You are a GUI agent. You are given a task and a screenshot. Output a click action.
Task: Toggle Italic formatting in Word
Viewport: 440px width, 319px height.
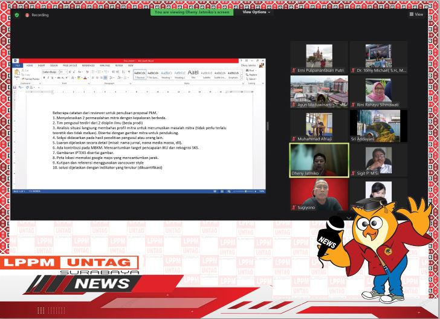click(48, 77)
